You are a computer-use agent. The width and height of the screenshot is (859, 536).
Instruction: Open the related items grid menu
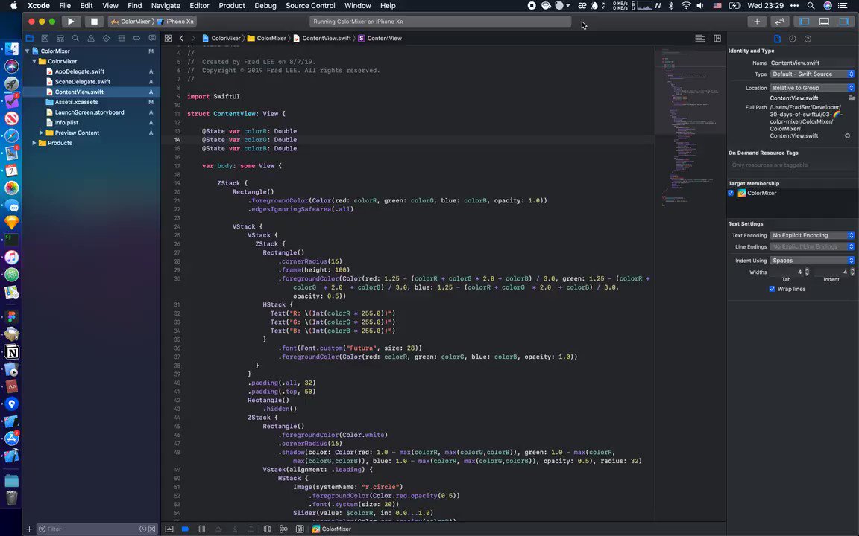click(169, 38)
